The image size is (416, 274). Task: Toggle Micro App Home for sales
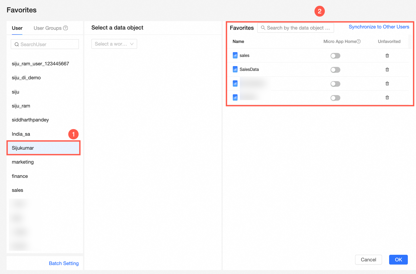(x=335, y=56)
